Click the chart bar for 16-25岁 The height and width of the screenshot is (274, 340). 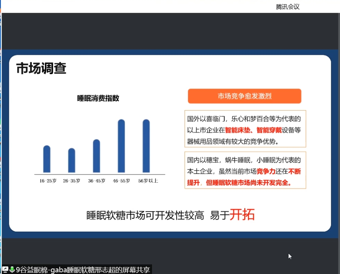[47, 159]
